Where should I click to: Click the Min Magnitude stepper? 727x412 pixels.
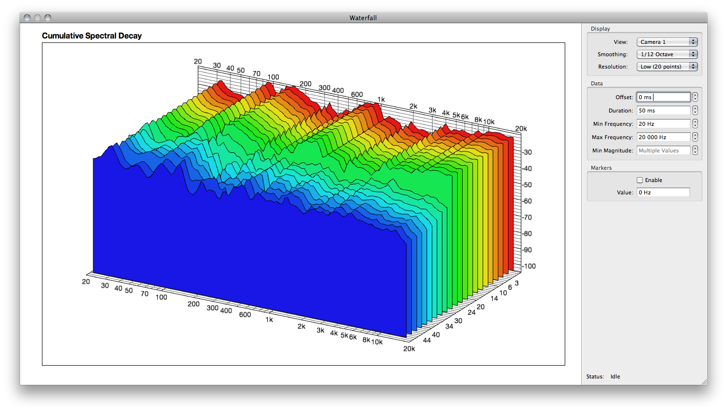(695, 150)
